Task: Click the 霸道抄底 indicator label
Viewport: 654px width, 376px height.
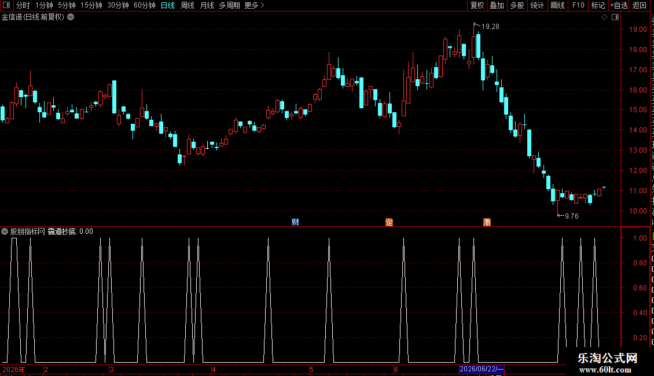Action: (x=62, y=231)
